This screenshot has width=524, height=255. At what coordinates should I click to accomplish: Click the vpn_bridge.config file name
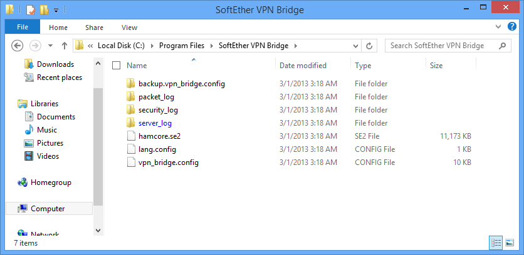click(x=169, y=162)
